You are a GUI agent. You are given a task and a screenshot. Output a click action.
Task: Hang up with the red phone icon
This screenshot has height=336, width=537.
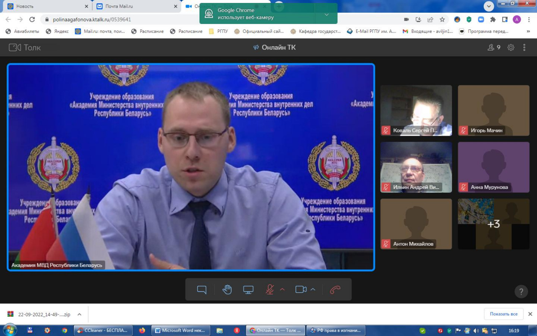coord(335,290)
